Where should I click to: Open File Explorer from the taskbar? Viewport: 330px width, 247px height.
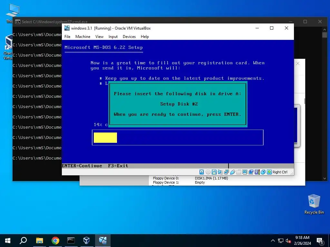click(x=39, y=241)
